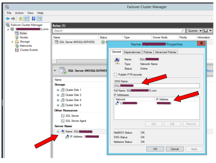The image size is (216, 163).
Task: Enable the Publish PTR records checkbox
Action: [x=115, y=74]
